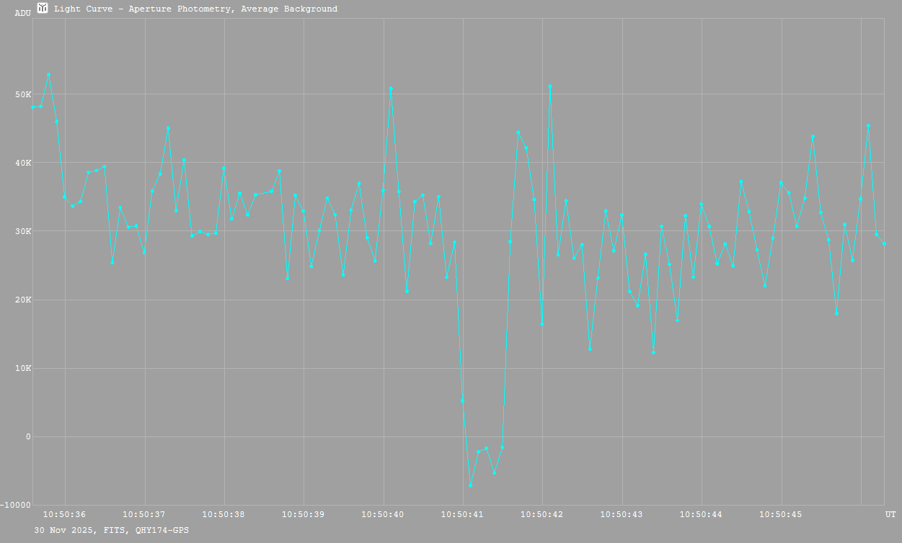Select the highest data point near the curve start
This screenshot has width=902, height=543.
(48, 75)
